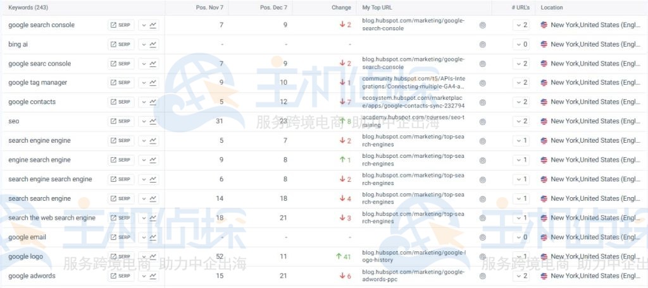Select the 'google logo' keyword

tap(25, 256)
